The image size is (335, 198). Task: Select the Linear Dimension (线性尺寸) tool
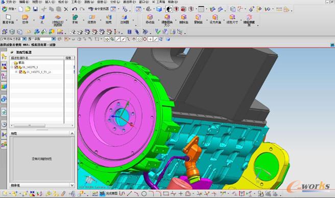232,19
